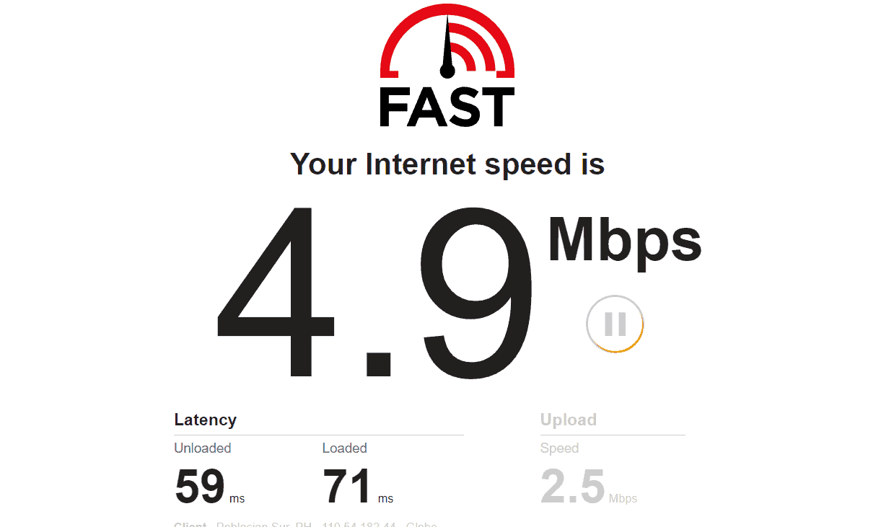Image resolution: width=894 pixels, height=527 pixels.
Task: Select the 2.5 Mbps upload speed value
Action: pyautogui.click(x=572, y=487)
